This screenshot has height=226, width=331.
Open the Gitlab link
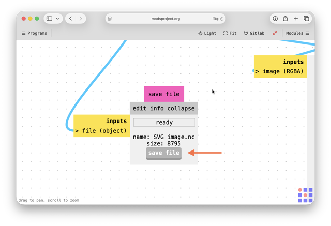[x=254, y=33]
